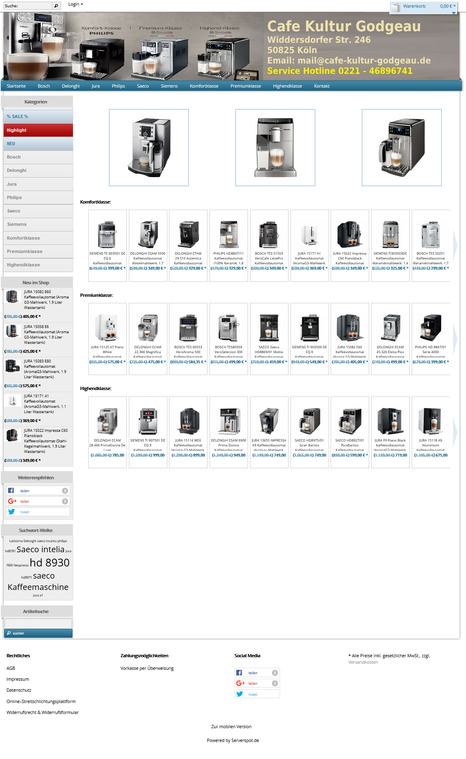
Task: Open the JURA F9 Piano Black product
Action: coord(390,432)
